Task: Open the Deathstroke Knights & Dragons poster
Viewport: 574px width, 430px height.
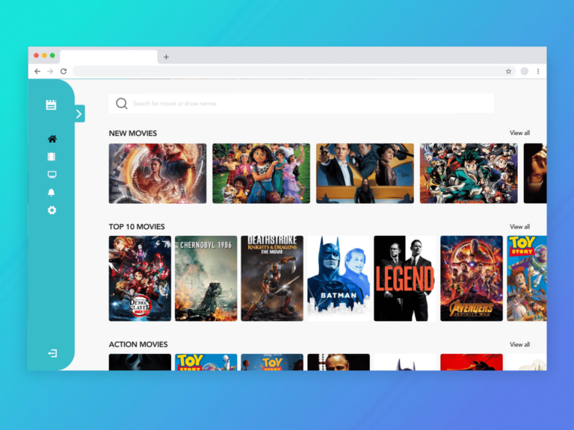Action: point(272,278)
